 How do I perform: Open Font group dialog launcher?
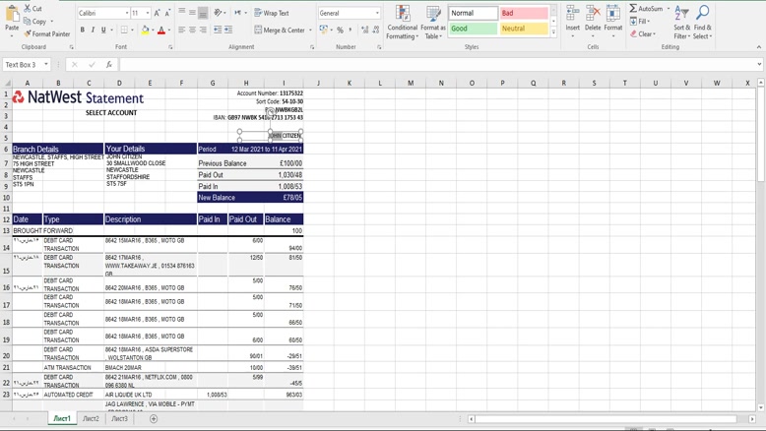pyautogui.click(x=170, y=47)
